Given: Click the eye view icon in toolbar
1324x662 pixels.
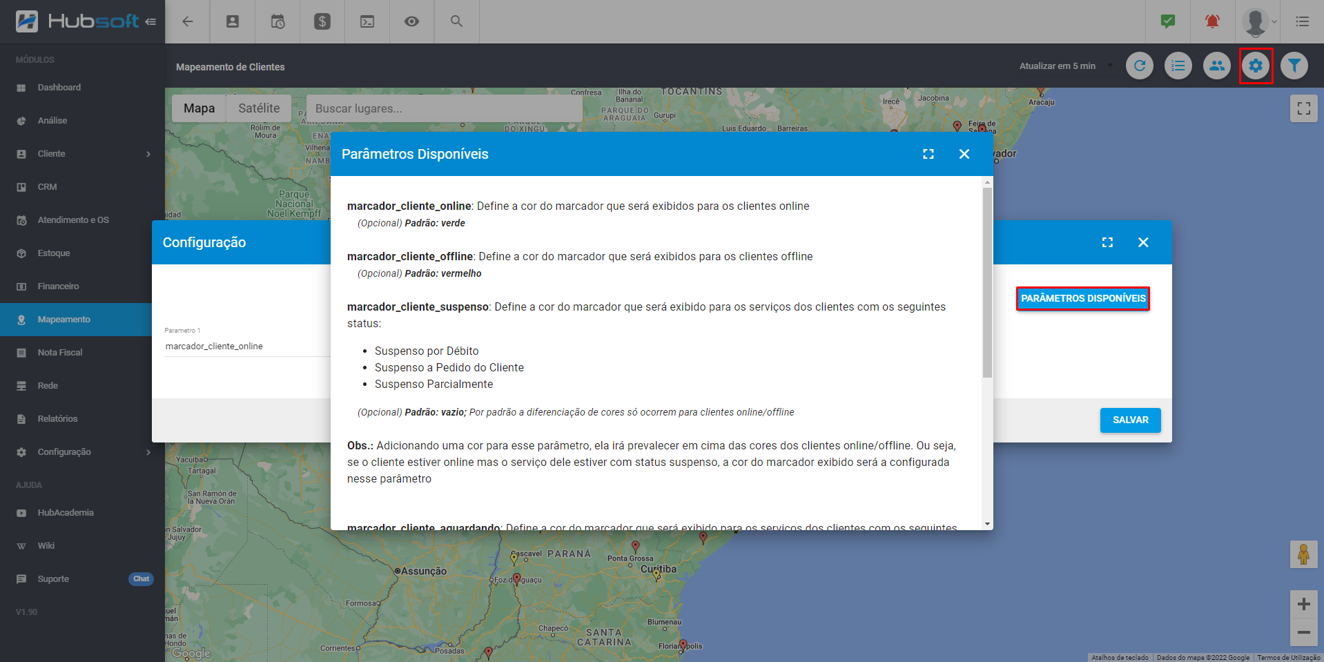Looking at the screenshot, I should coord(412,21).
